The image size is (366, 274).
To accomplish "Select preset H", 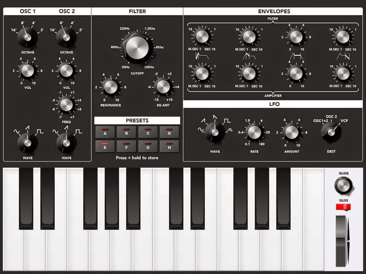I will [169, 146].
